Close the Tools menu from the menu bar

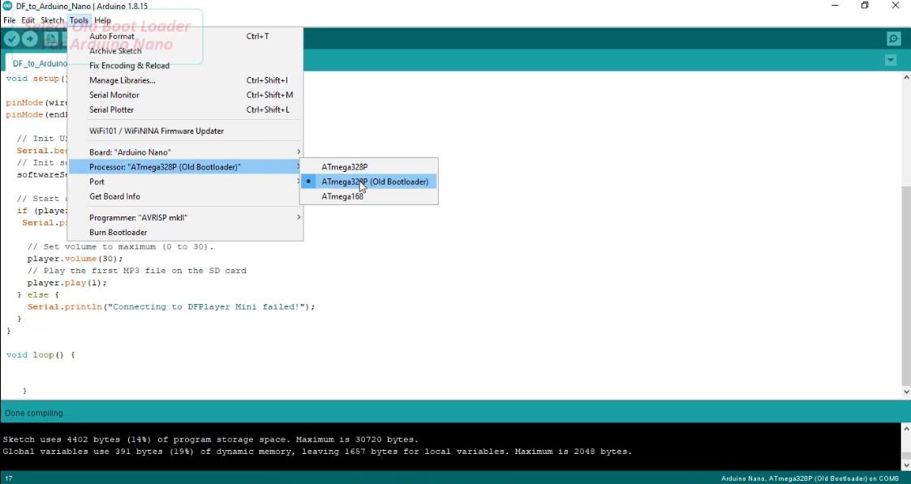click(x=79, y=20)
